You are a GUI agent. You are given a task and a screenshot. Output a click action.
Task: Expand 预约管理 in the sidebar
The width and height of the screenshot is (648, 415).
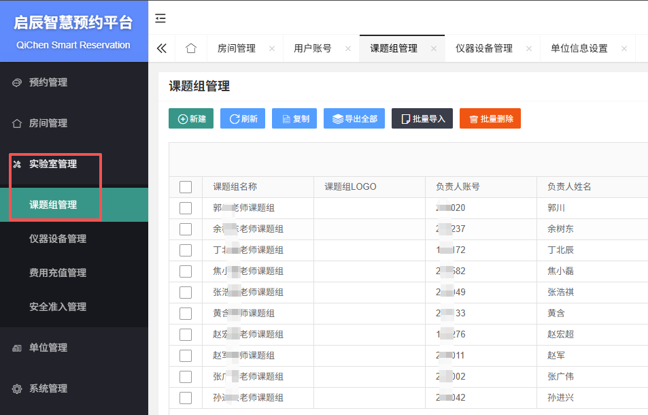tap(48, 82)
